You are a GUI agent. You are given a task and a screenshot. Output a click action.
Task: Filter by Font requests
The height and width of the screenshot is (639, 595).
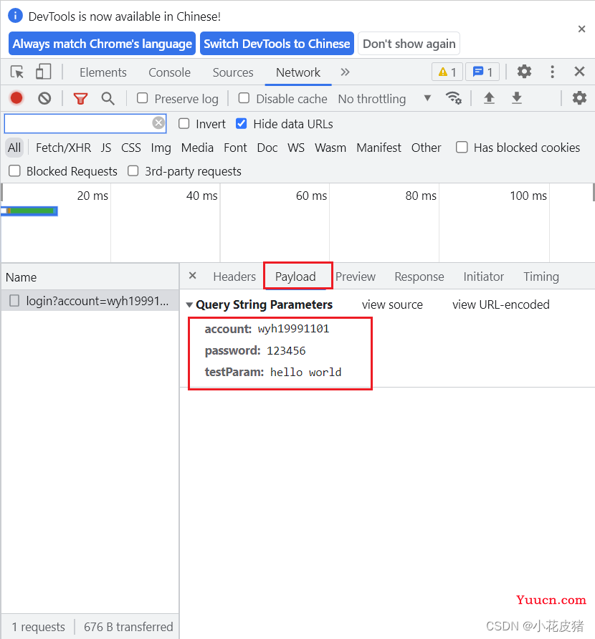pyautogui.click(x=235, y=148)
